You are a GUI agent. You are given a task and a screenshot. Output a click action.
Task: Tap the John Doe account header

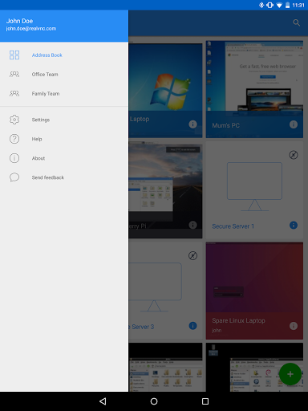pos(64,26)
